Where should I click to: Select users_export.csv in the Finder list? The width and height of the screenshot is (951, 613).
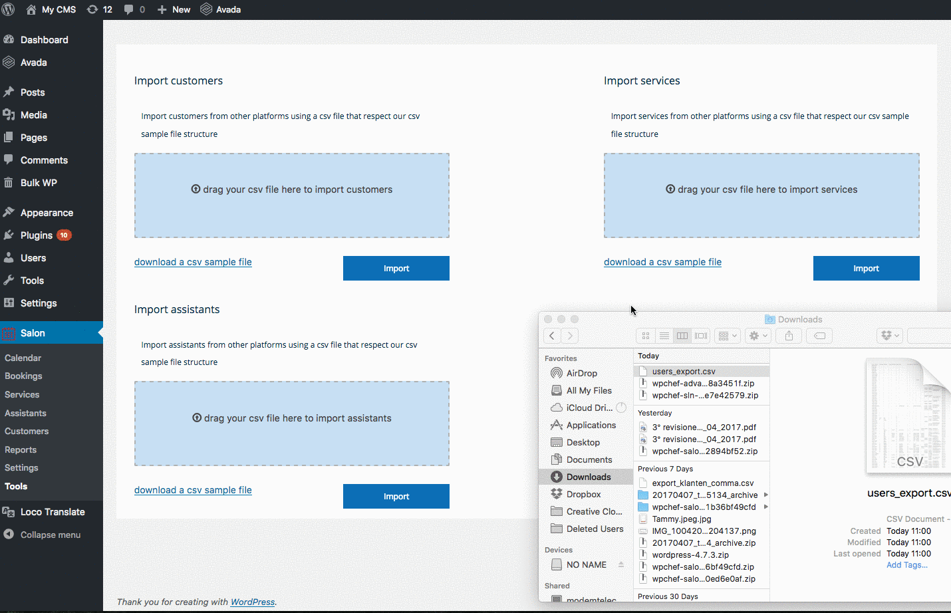coord(684,372)
